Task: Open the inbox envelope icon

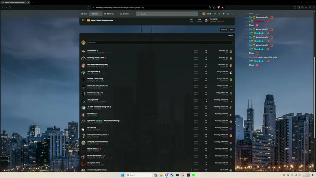Action: pos(214,14)
